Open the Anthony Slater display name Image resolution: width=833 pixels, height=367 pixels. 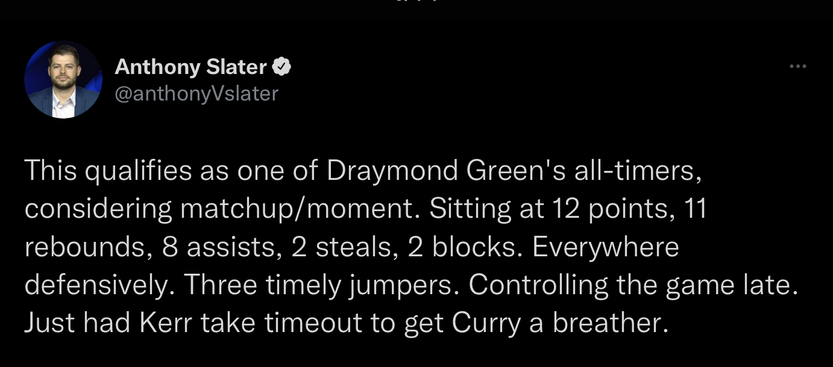190,67
